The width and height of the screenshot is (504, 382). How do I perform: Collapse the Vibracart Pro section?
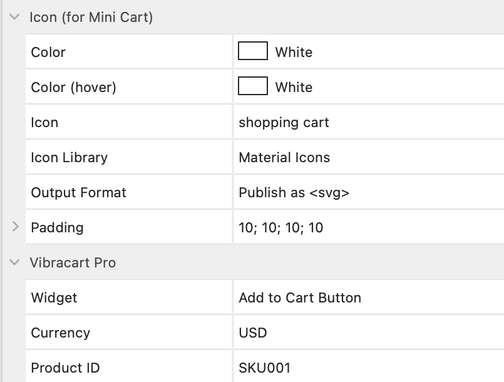pyautogui.click(x=14, y=262)
